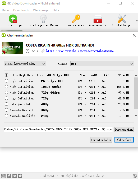138x179 pixels.
Task: Click the clock icon next to 05:14
Action: (27, 51)
